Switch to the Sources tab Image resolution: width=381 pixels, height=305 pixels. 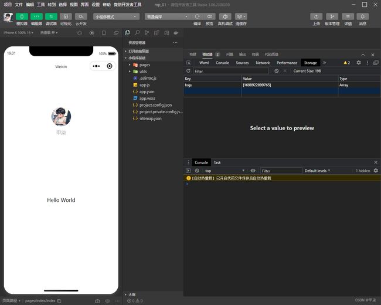[242, 63]
